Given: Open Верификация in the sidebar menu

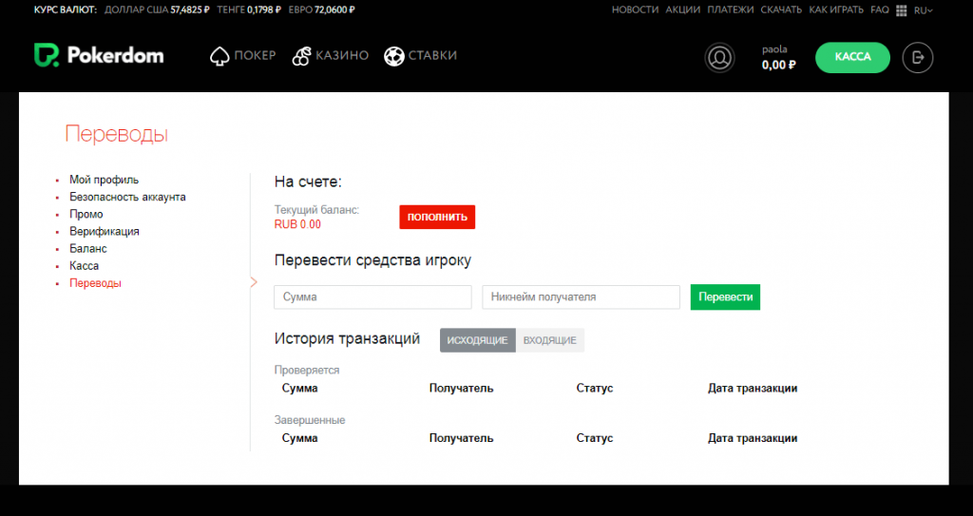Looking at the screenshot, I should tap(104, 231).
